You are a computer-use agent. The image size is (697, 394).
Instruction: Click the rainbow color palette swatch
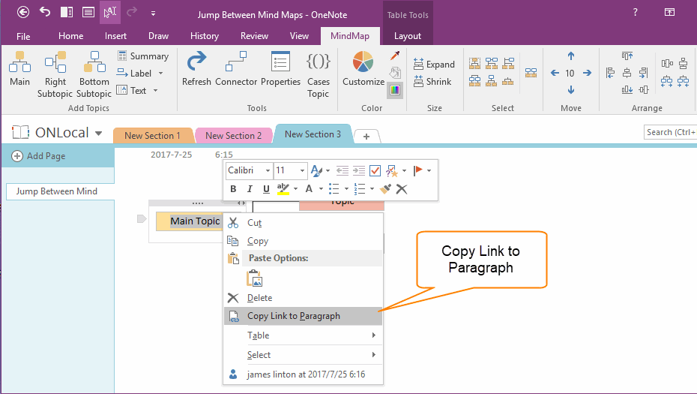[x=395, y=90]
